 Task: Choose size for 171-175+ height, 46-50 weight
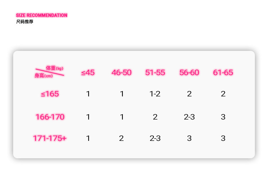[x=121, y=138]
